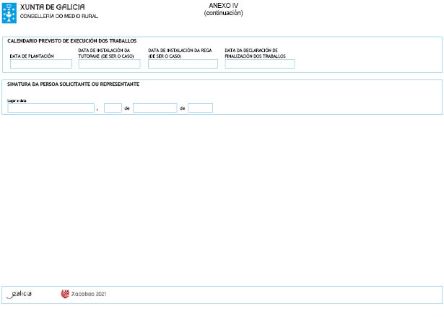The height and width of the screenshot is (317, 444).
Task: Click the Data de plantación label
Action: coord(32,56)
